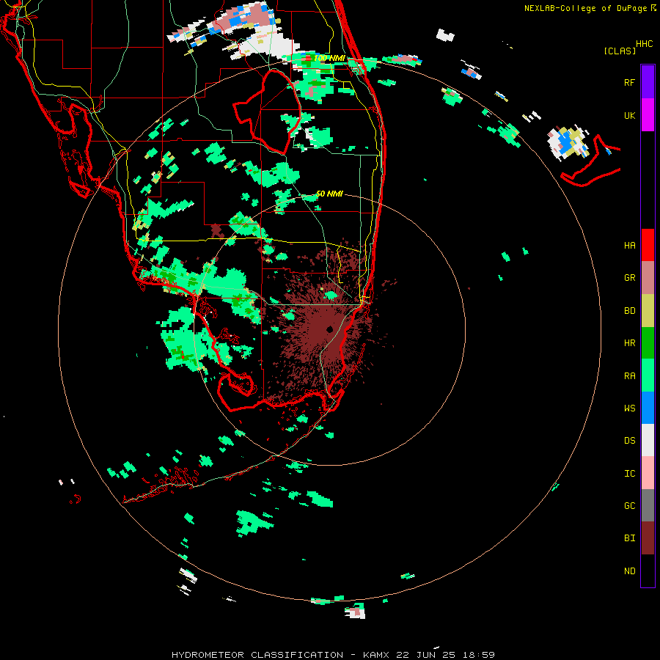
Task: Click the magenta UK color swatch
Action: pyautogui.click(x=648, y=115)
